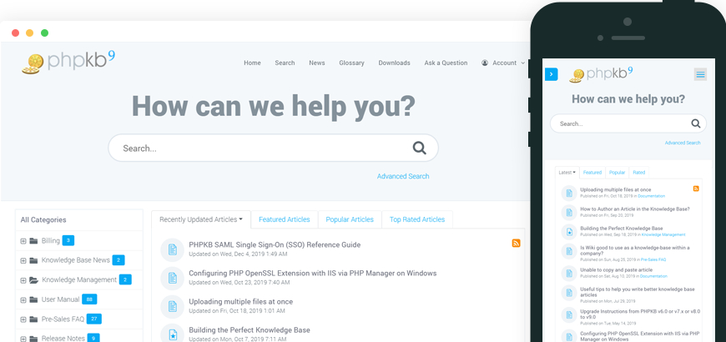This screenshot has height=342, width=726.
Task: Click the Knowledge Base News count badge 2
Action: coord(118,260)
